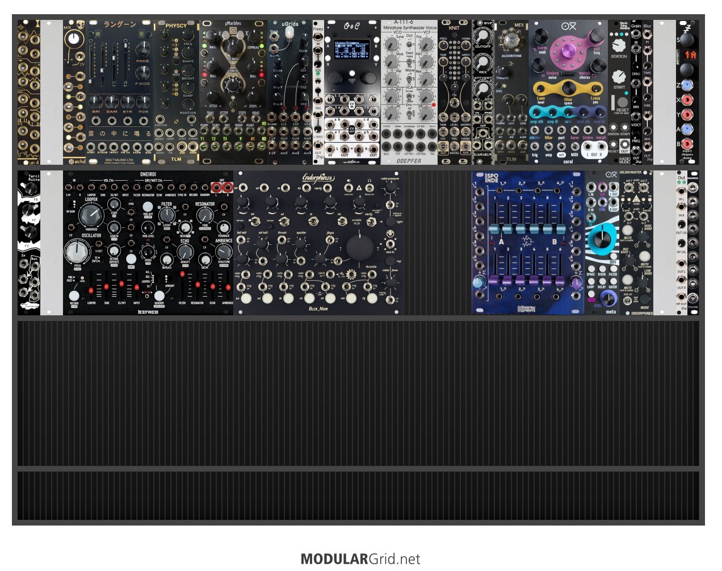722x571 pixels.
Task: Click the HARM knob on KNIT module
Action: pos(465,47)
